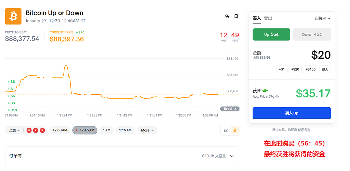Select the 12:45 AM time slot
The image size is (350, 171).
tap(85, 130)
